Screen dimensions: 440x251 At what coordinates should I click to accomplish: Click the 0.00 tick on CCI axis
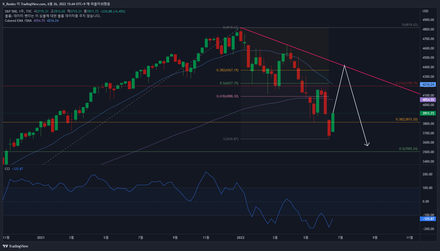click(426, 202)
